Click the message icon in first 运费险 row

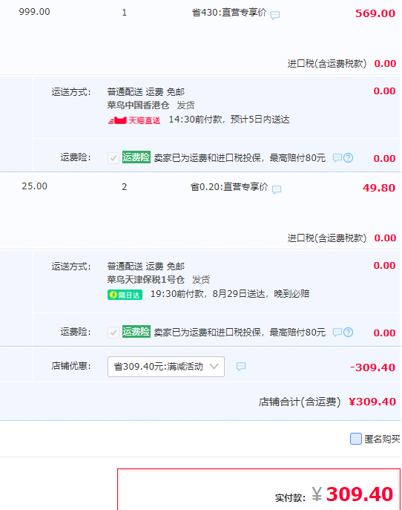[x=337, y=158]
